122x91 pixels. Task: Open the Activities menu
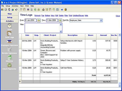coord(15,6)
